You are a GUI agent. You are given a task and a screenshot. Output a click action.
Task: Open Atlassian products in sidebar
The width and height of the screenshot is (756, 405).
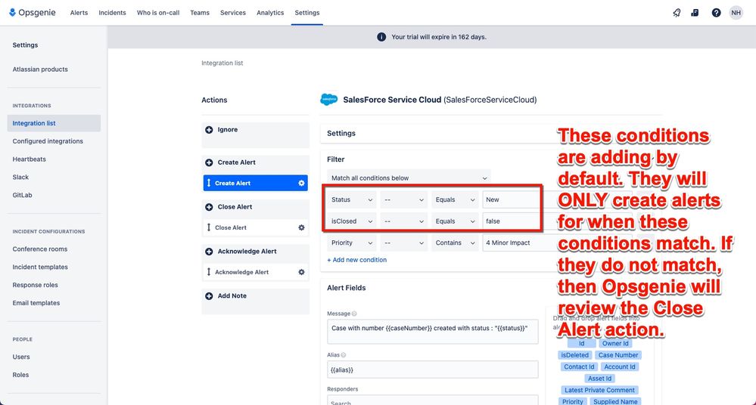[40, 70]
